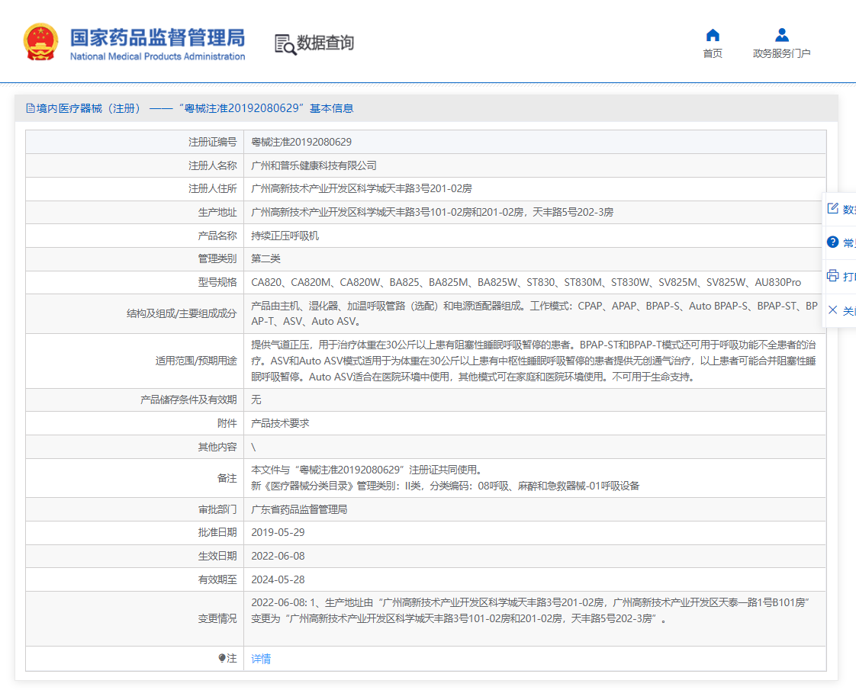Select the 结构及组成 description text
Screen dimensions: 856x690
(x=535, y=313)
